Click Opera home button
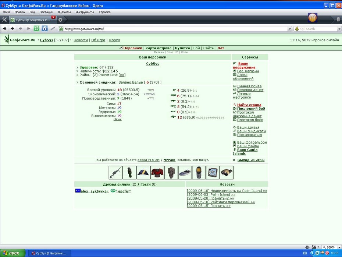 (44, 28)
